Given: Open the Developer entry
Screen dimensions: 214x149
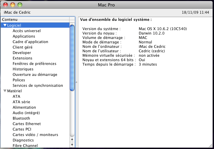Looking at the screenshot, I should pos(22,53).
